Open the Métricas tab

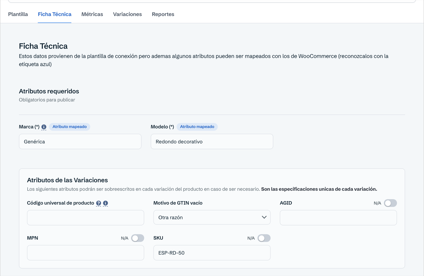[x=92, y=14]
